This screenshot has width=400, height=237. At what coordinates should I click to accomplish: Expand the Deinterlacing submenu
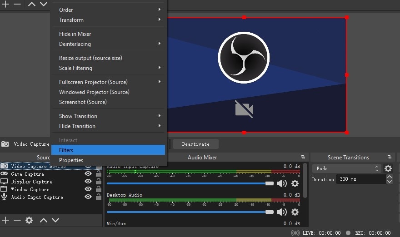108,44
